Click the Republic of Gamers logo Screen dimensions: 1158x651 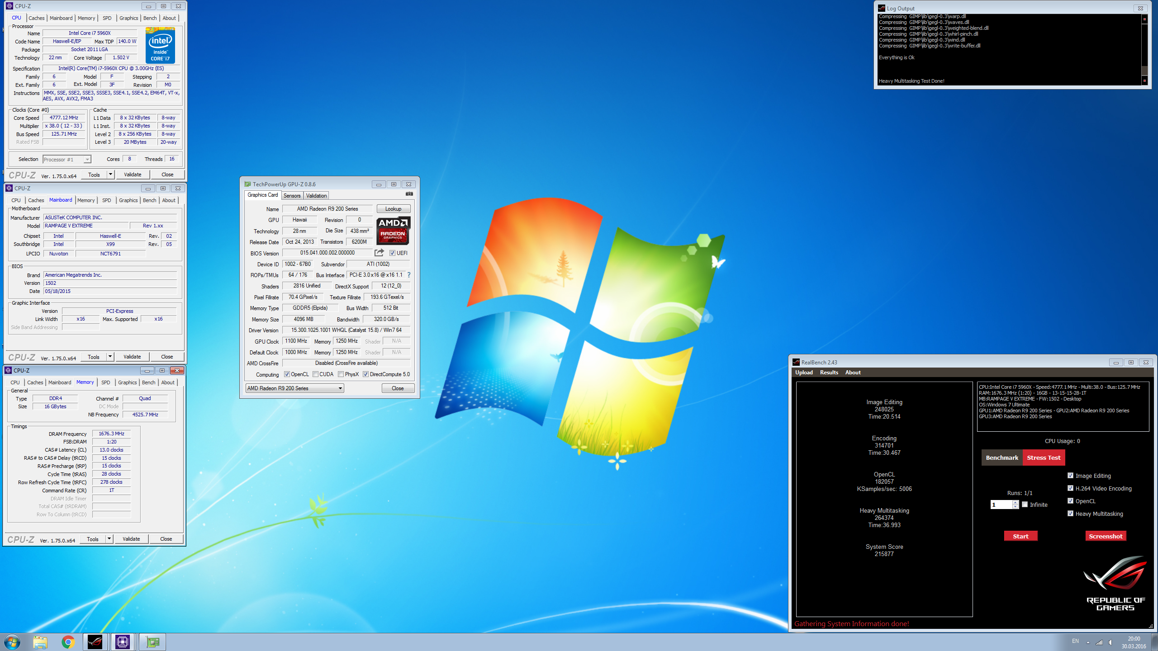point(1115,584)
